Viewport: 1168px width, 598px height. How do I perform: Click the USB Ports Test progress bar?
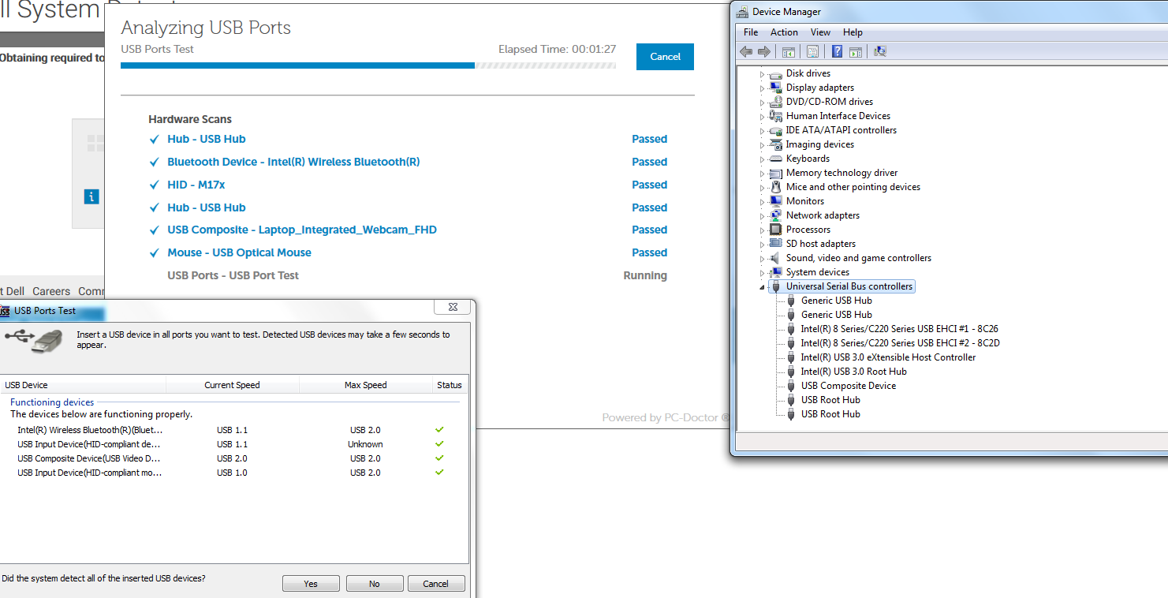click(x=368, y=65)
